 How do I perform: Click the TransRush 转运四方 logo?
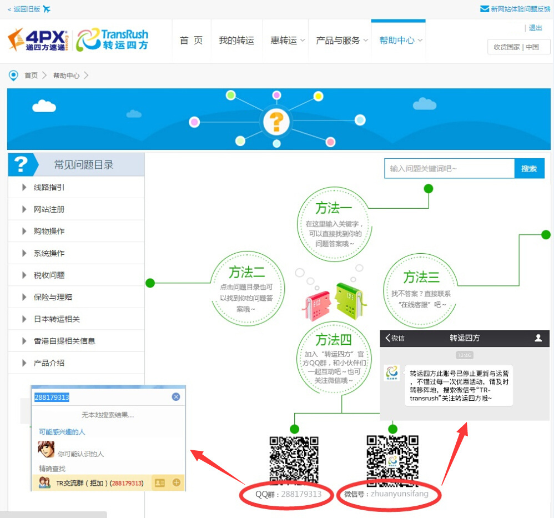112,39
